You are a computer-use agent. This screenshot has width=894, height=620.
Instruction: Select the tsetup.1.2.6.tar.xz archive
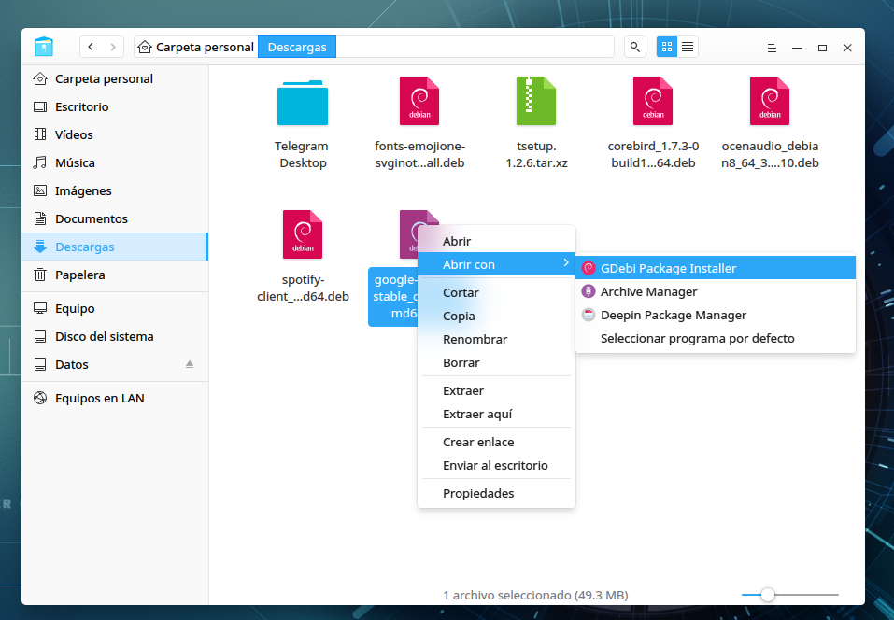(536, 123)
